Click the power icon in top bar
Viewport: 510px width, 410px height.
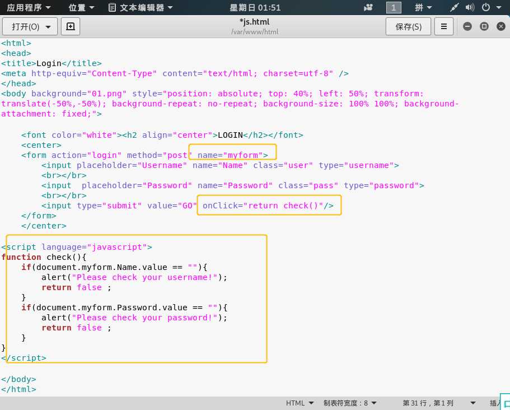[x=486, y=7]
